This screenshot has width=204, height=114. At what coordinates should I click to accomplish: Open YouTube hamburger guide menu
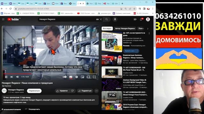[3, 19]
